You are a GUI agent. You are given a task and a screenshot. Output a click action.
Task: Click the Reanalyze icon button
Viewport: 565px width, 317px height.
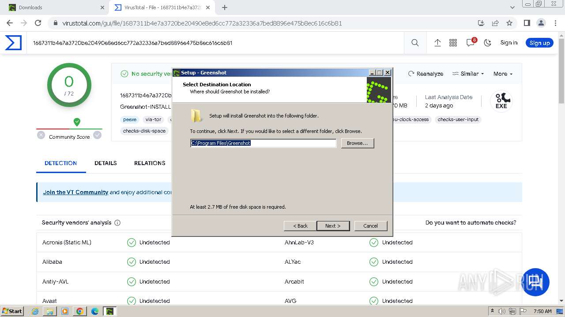tap(426, 74)
